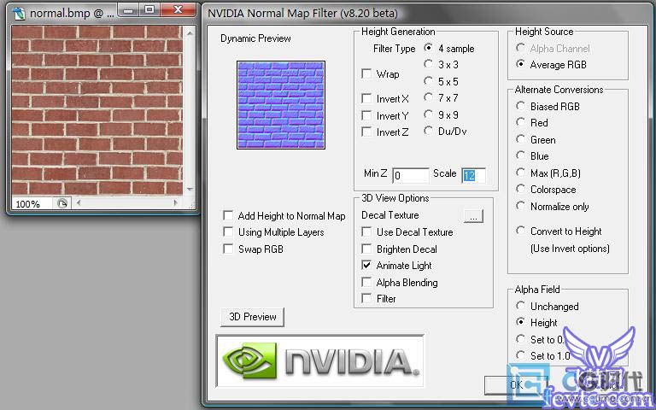Maximize the normal.bmp window
This screenshot has width=656, height=410.
[149, 10]
